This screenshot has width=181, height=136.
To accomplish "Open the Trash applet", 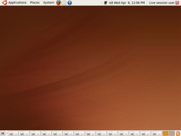I will click(178, 133).
